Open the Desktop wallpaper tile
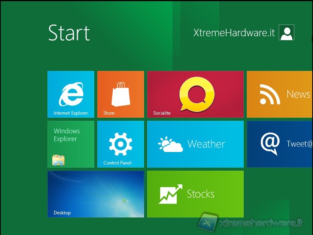This screenshot has width=313, height=235. pos(96,194)
